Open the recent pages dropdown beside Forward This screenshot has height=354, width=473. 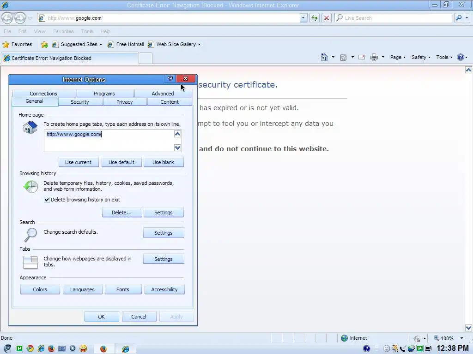[30, 18]
